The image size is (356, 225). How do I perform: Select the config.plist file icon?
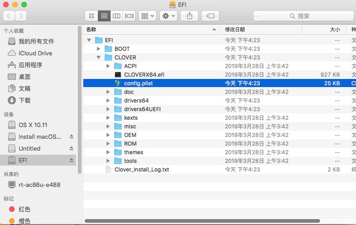tap(118, 83)
